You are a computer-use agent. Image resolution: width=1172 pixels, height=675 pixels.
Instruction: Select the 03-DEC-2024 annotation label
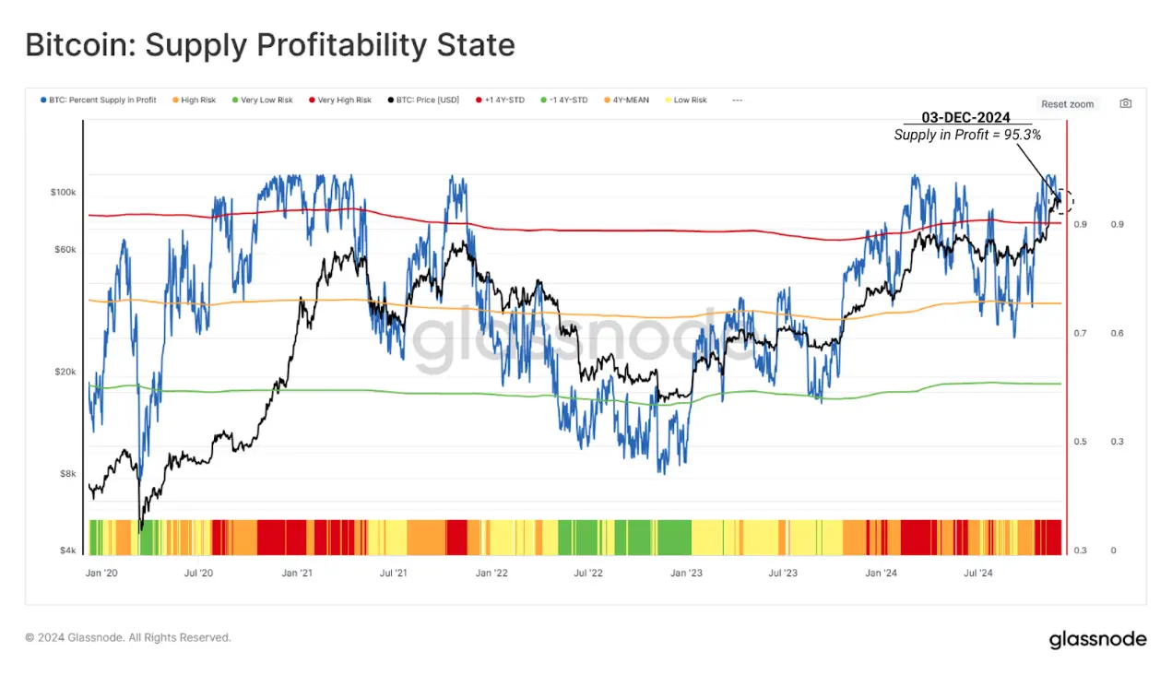(965, 118)
